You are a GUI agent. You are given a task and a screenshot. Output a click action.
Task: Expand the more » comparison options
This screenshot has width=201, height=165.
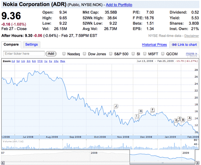tap(191, 53)
